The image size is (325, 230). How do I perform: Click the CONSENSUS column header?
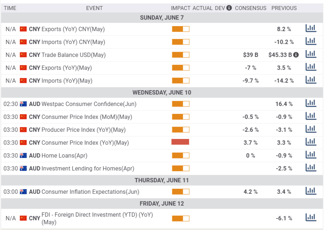[251, 8]
